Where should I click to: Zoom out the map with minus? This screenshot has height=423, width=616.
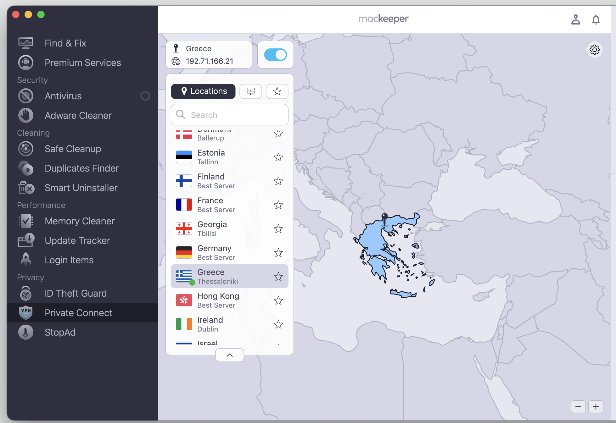click(578, 407)
